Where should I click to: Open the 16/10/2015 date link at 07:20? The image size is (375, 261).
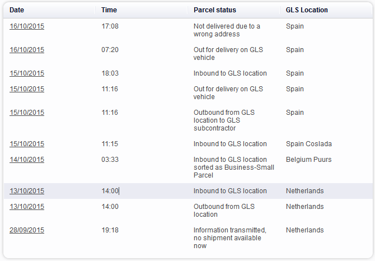point(27,49)
